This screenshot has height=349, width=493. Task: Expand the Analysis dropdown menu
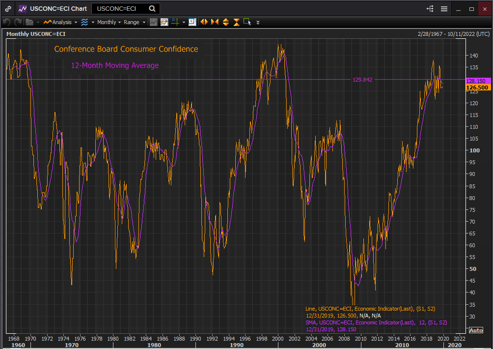pos(61,22)
